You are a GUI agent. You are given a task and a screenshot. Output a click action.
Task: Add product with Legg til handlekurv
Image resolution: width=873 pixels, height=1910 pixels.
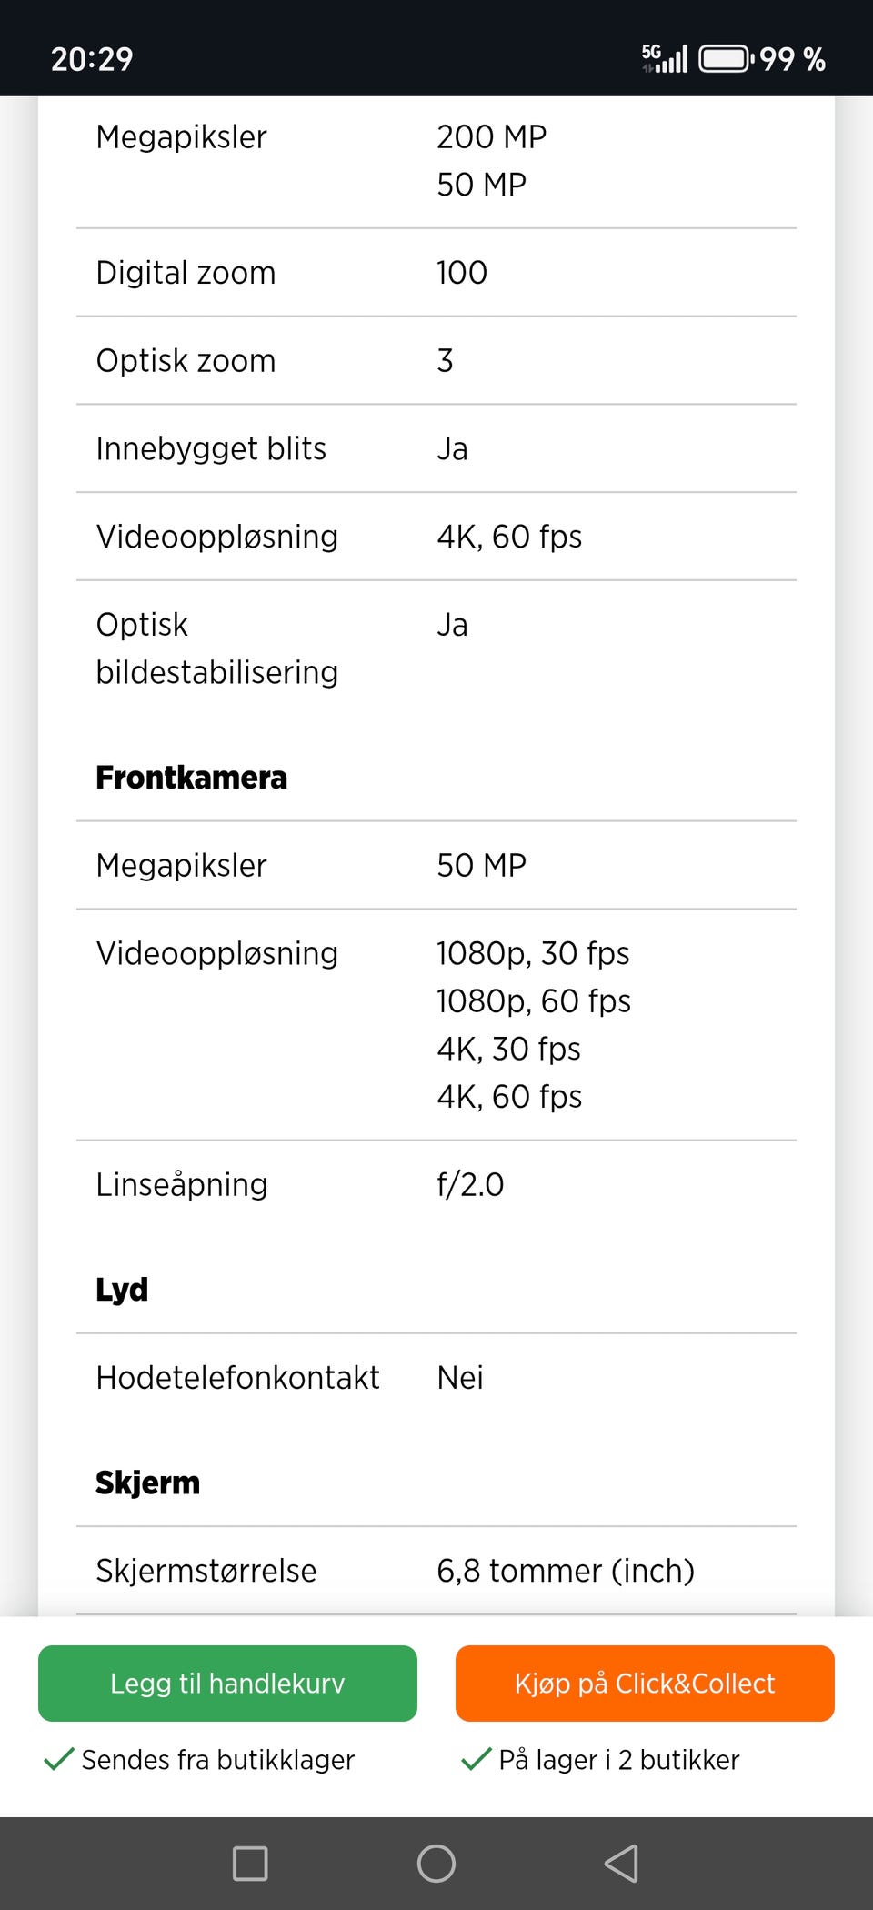(x=227, y=1683)
